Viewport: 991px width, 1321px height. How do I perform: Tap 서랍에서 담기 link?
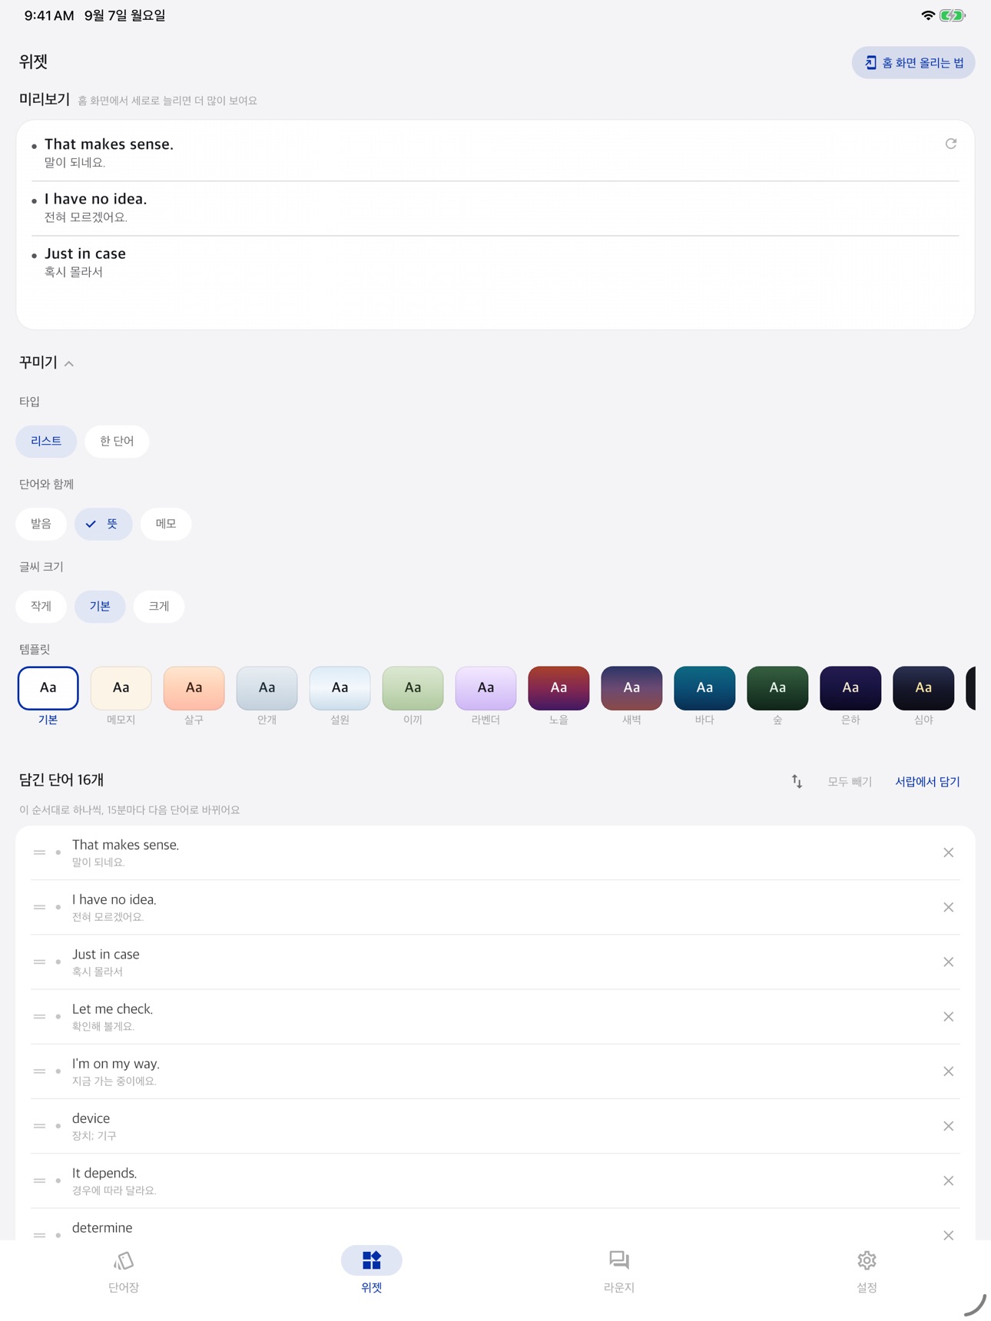(x=927, y=782)
